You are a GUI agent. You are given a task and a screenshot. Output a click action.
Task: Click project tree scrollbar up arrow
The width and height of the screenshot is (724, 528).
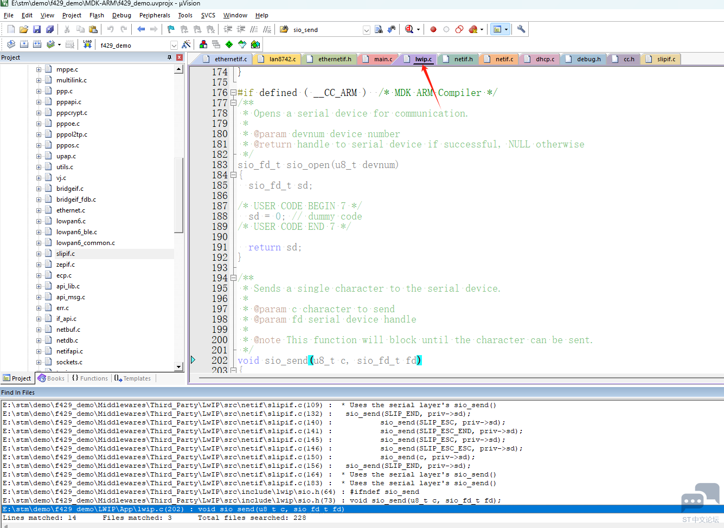pyautogui.click(x=179, y=69)
